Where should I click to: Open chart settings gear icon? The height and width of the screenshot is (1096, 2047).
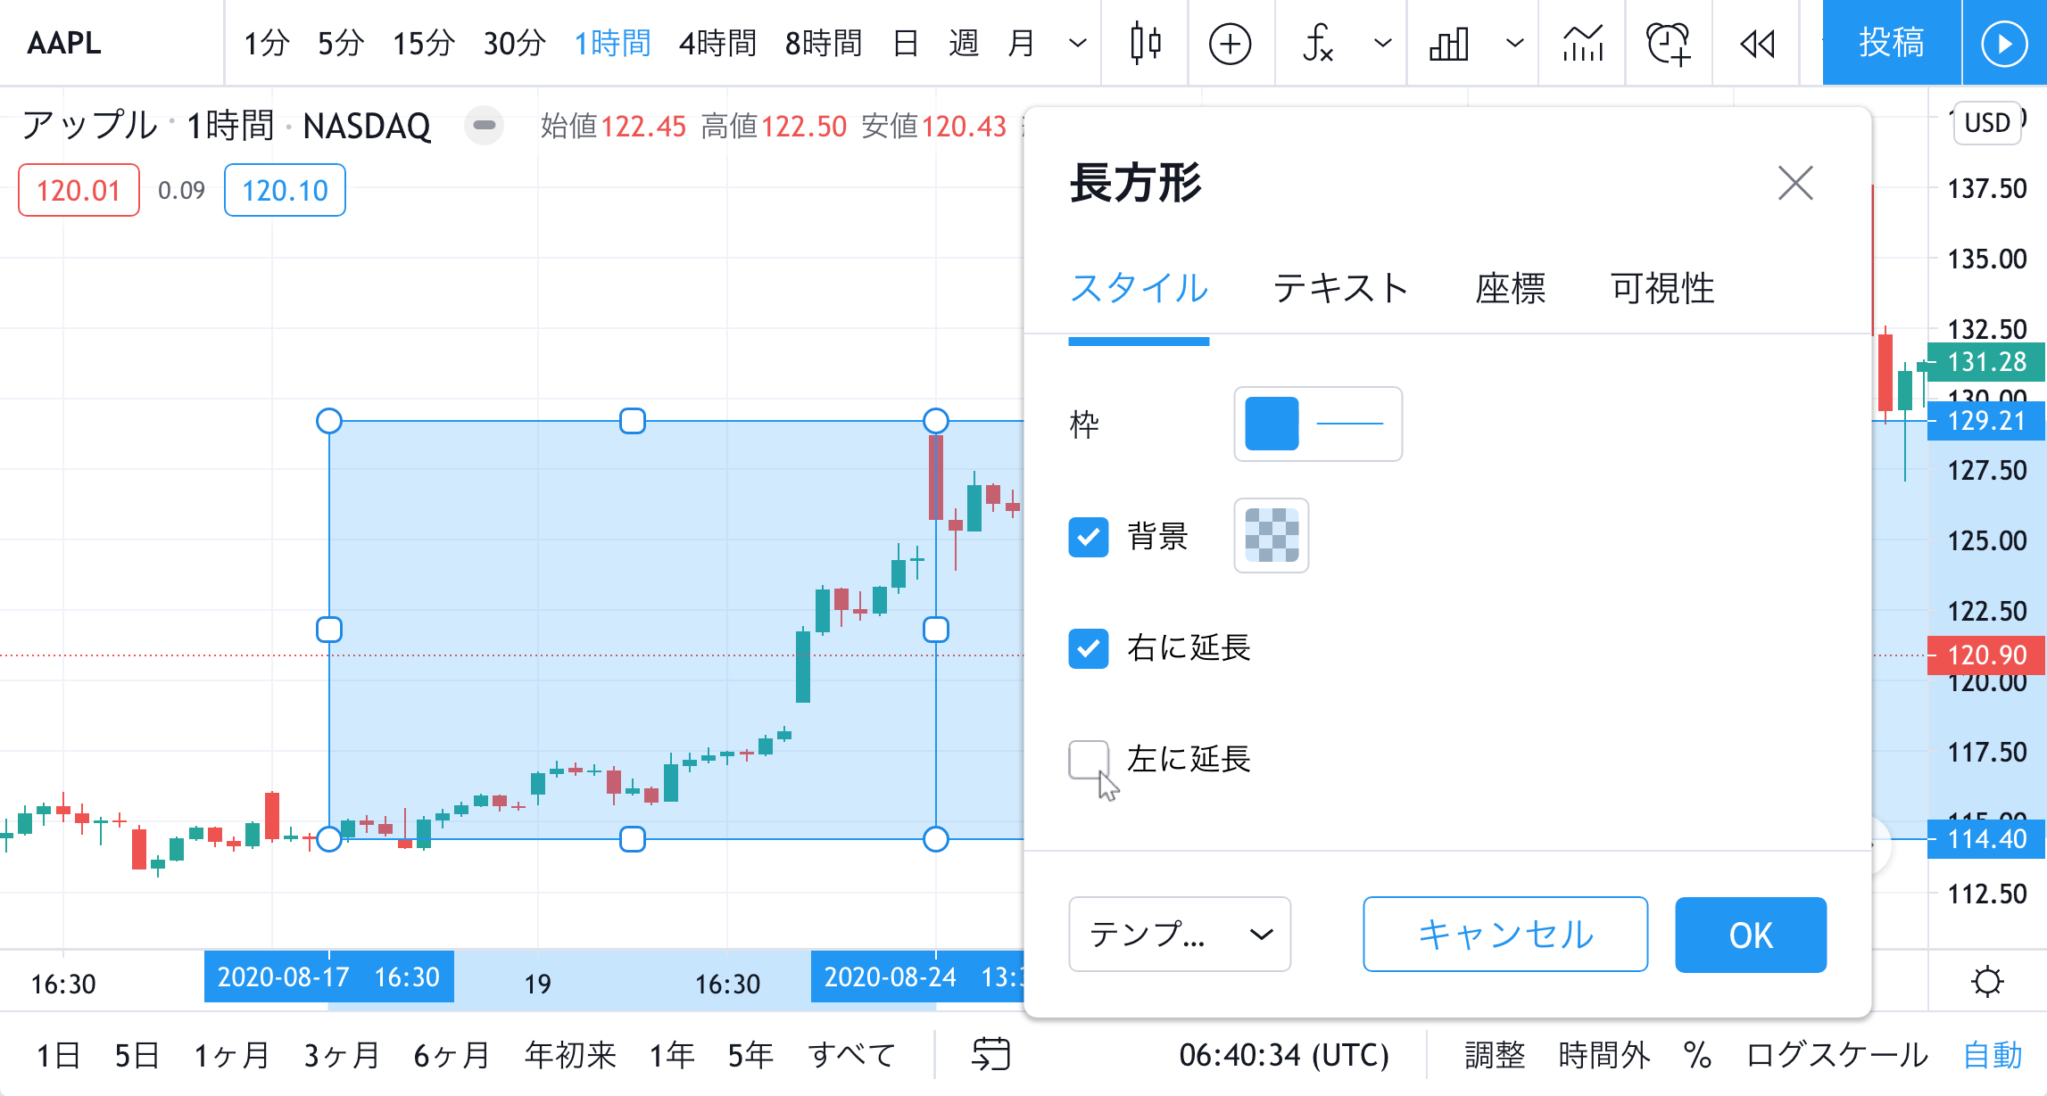[x=1986, y=982]
